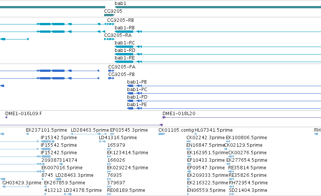Select the CG9205-RB transcript label
321x196 pixels.
(121, 20)
